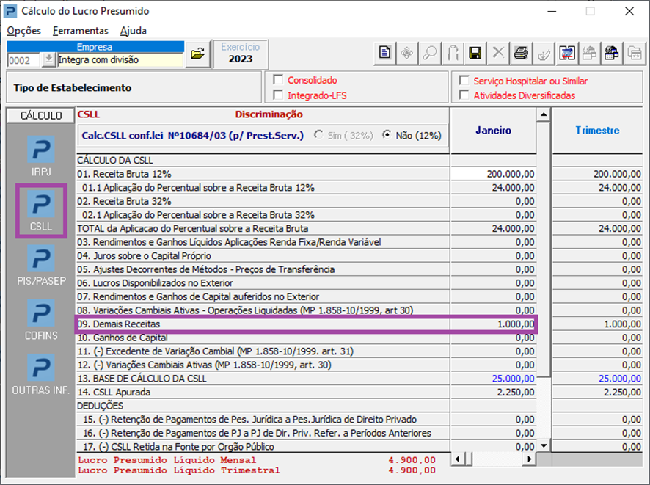Screen dimensions: 650x485
Task: Select the Não (12%) radio option
Action: click(x=387, y=135)
